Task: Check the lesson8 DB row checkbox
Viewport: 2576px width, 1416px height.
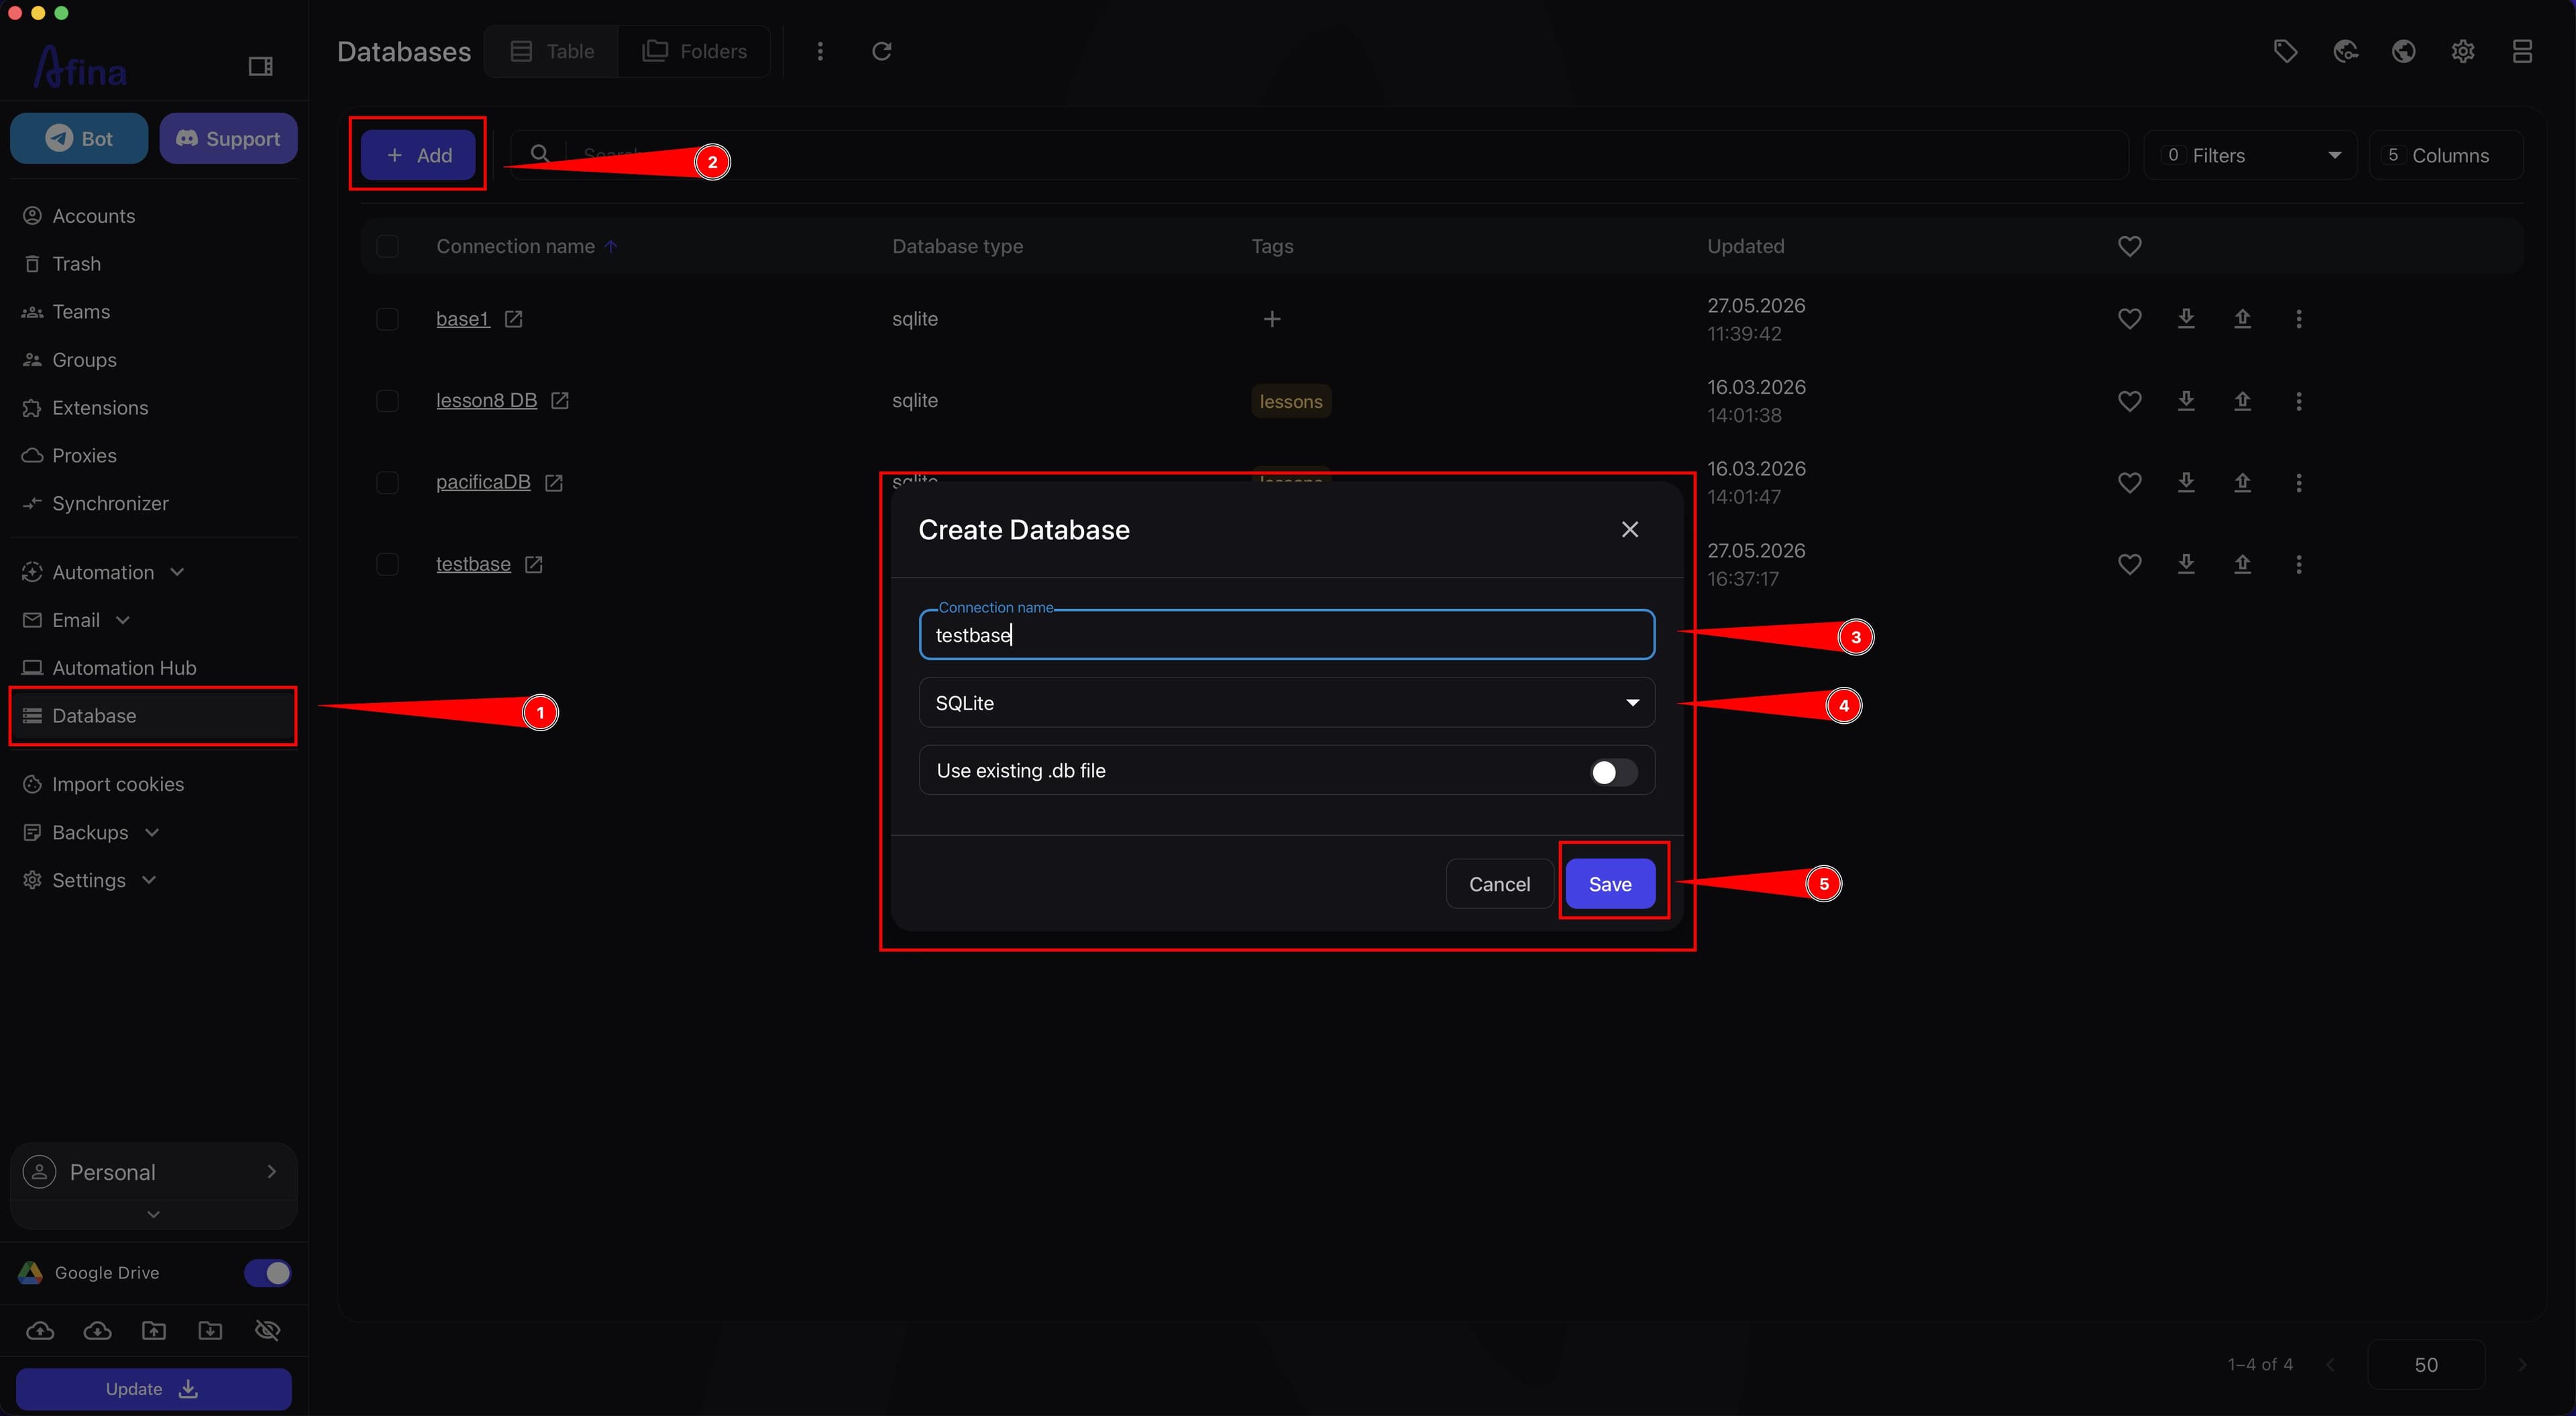Action: pos(387,401)
